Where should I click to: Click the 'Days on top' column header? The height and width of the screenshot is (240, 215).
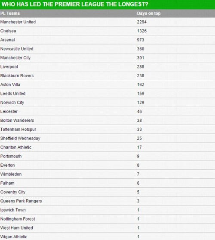pos(149,13)
